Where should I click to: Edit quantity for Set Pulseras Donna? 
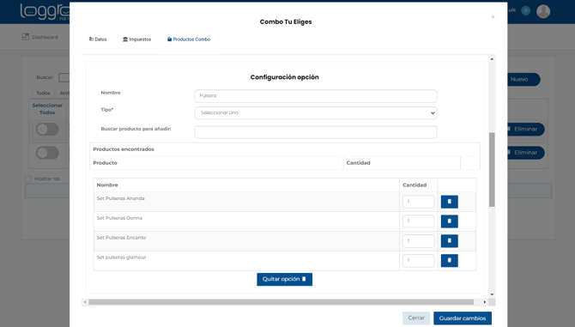[419, 221]
